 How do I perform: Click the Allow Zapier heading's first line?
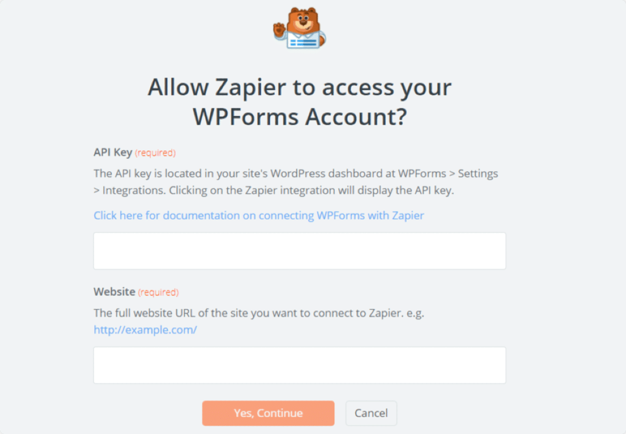[x=300, y=88]
